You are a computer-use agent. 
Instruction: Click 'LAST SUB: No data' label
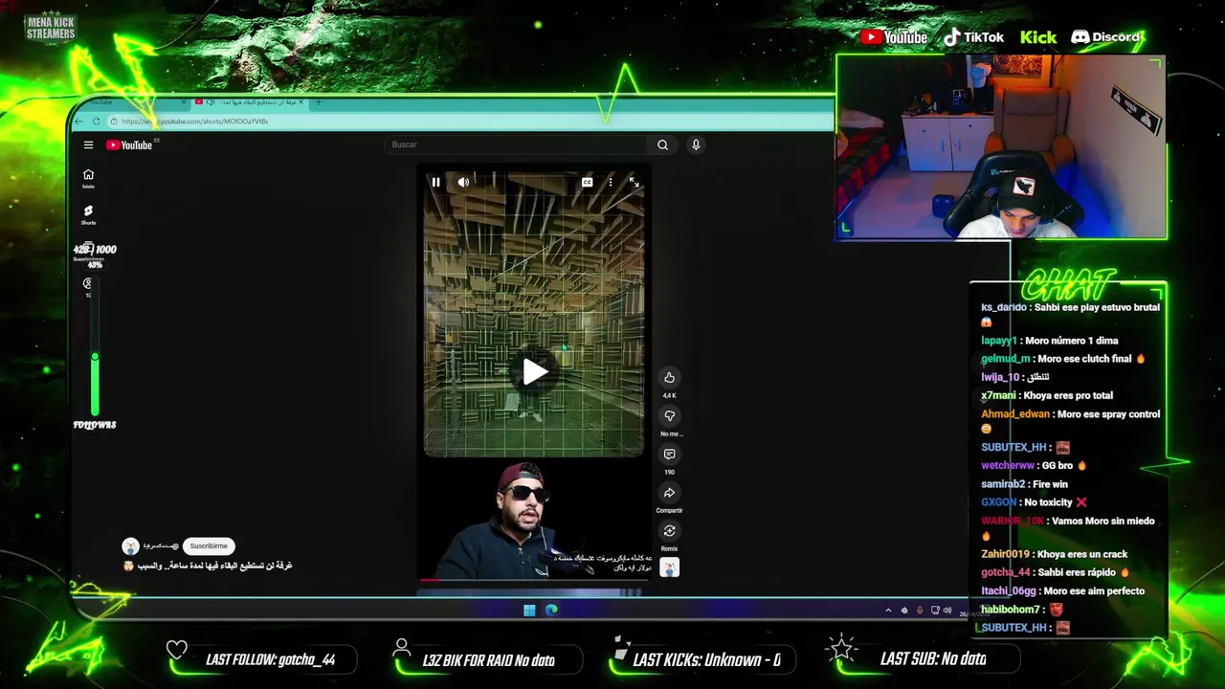click(x=932, y=658)
